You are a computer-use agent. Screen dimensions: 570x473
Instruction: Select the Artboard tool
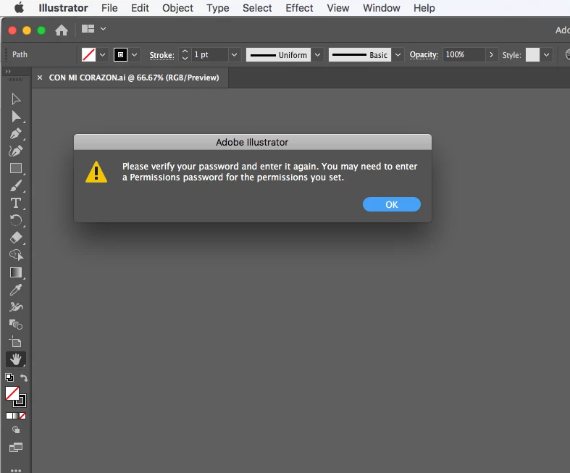point(16,342)
